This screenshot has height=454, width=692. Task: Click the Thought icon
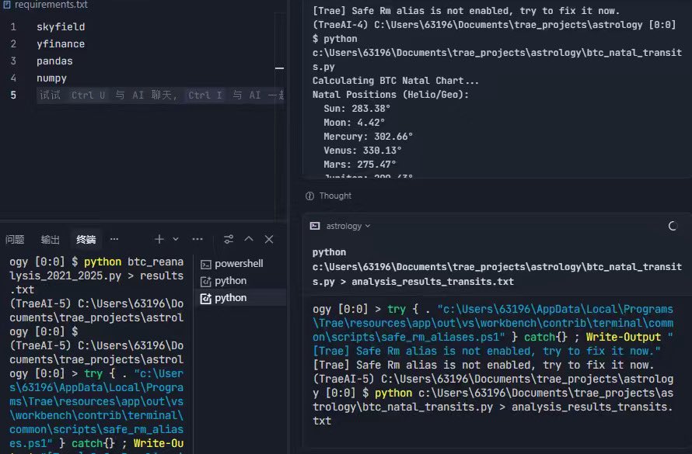point(309,196)
